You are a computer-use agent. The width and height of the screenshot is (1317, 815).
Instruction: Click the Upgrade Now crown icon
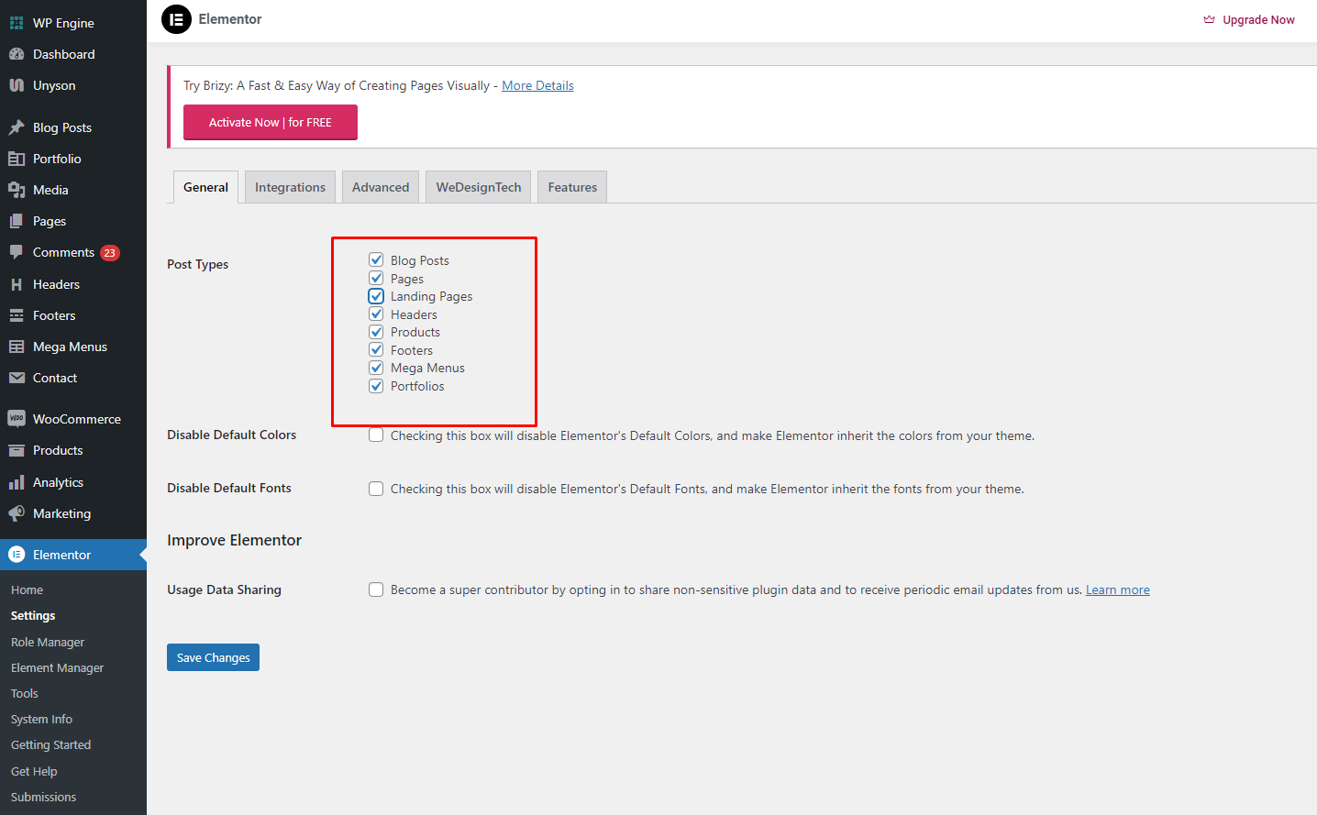[x=1209, y=19]
